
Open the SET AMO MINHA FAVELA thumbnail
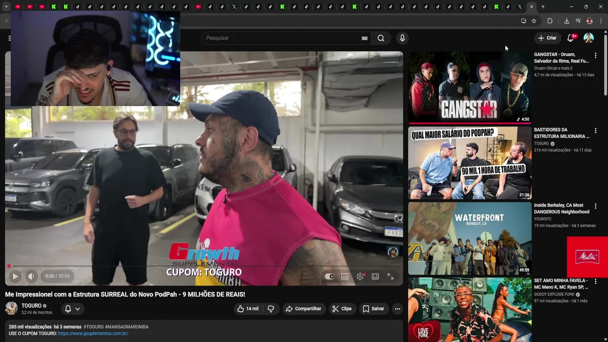click(x=470, y=310)
